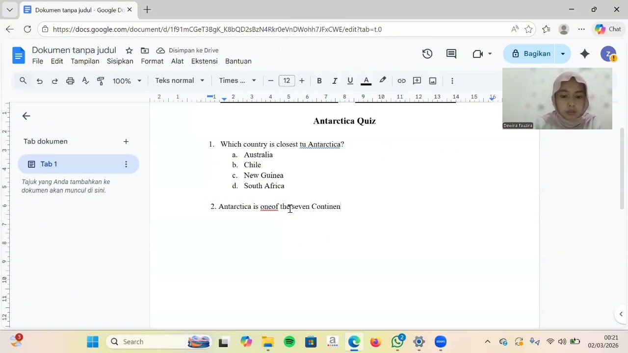Open a new browser tab
The width and height of the screenshot is (628, 353).
point(147,10)
